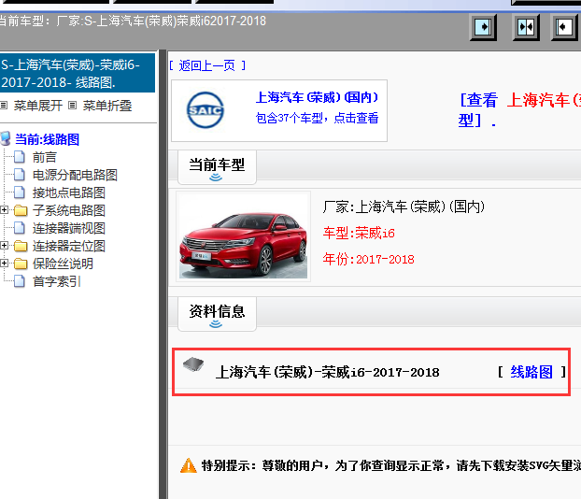Click the 返回上一页 back link
Viewport: 581px width, 499px height.
[207, 66]
